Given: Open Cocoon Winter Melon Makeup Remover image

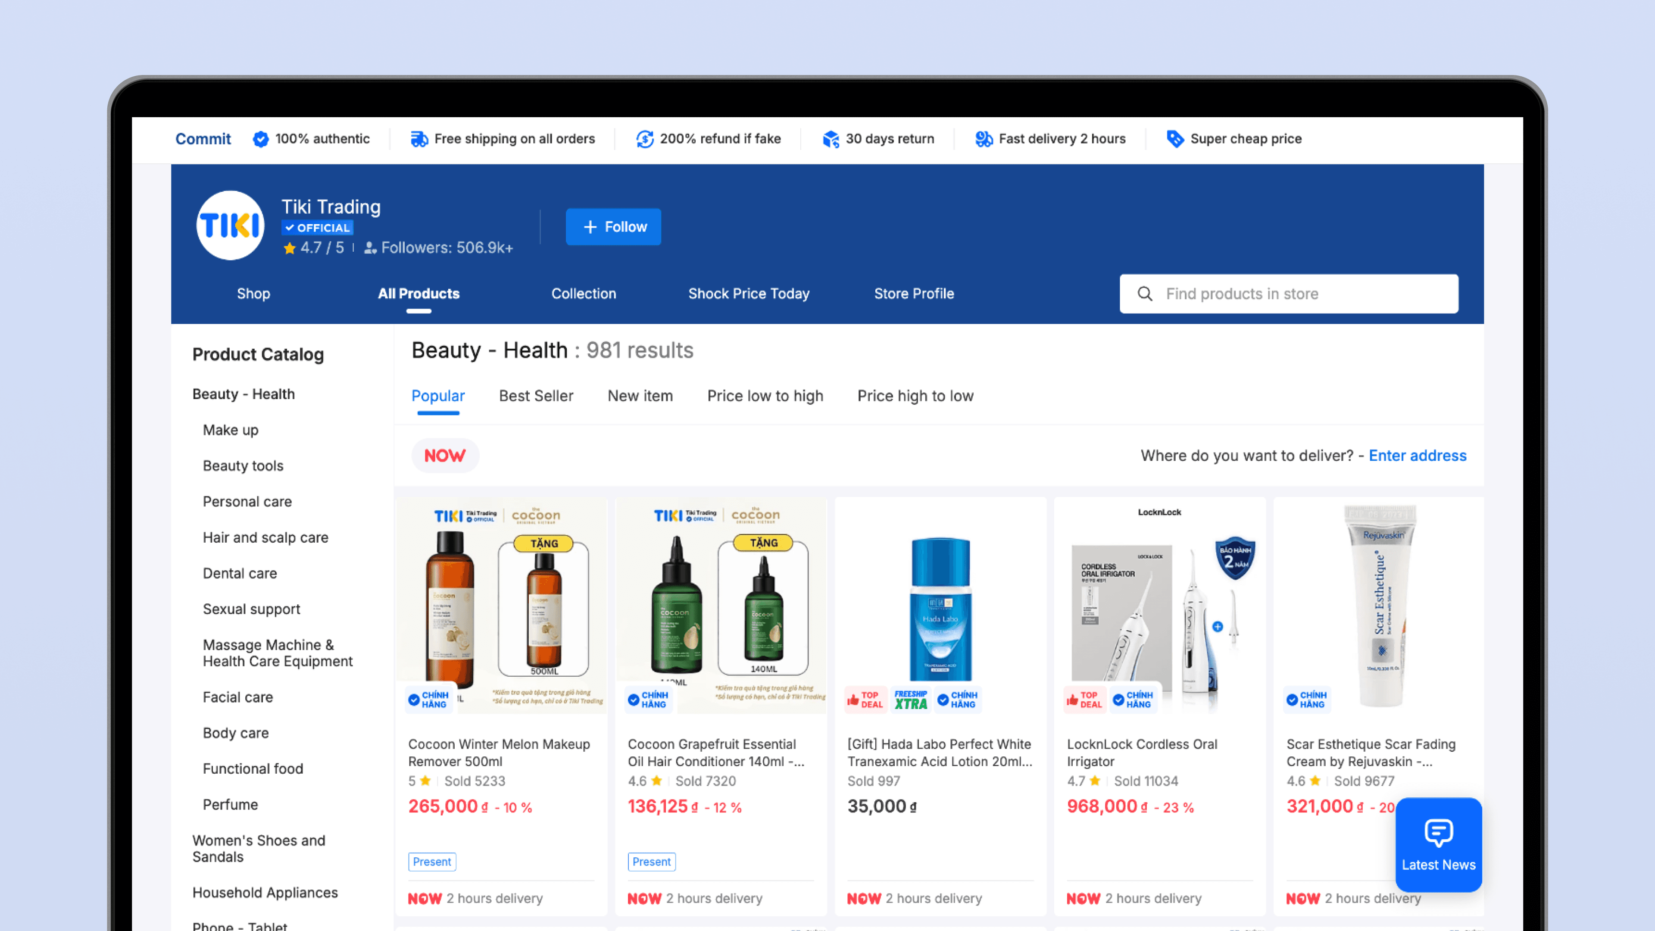Looking at the screenshot, I should 502,605.
